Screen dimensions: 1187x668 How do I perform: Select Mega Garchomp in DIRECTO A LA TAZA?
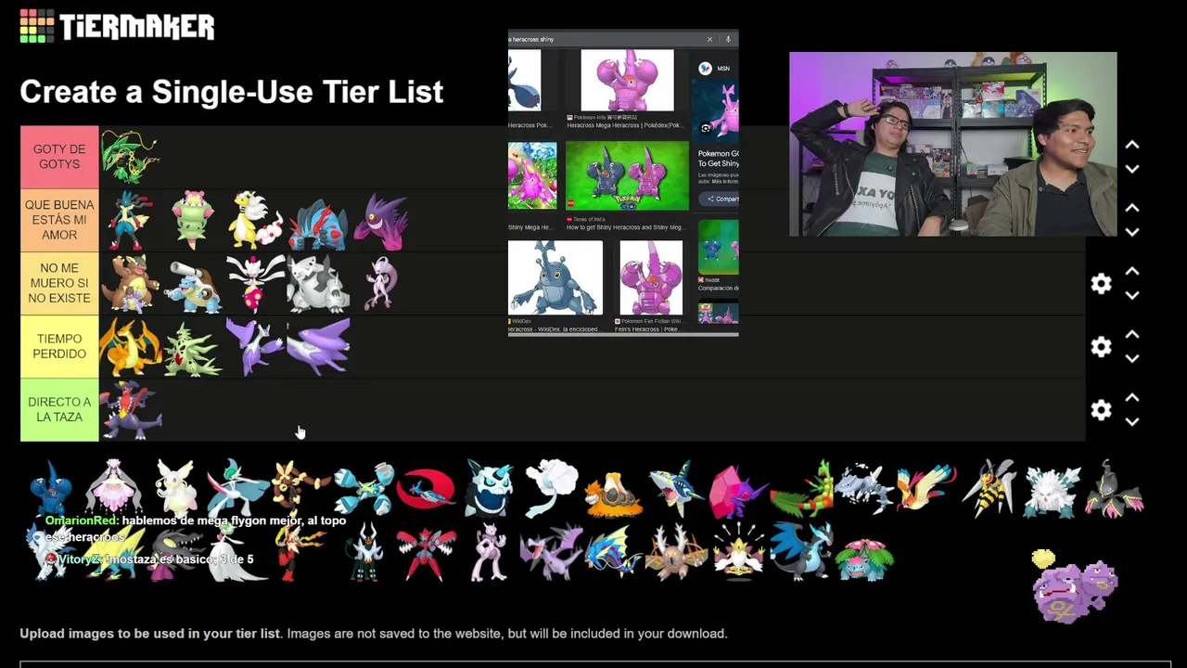tap(131, 410)
